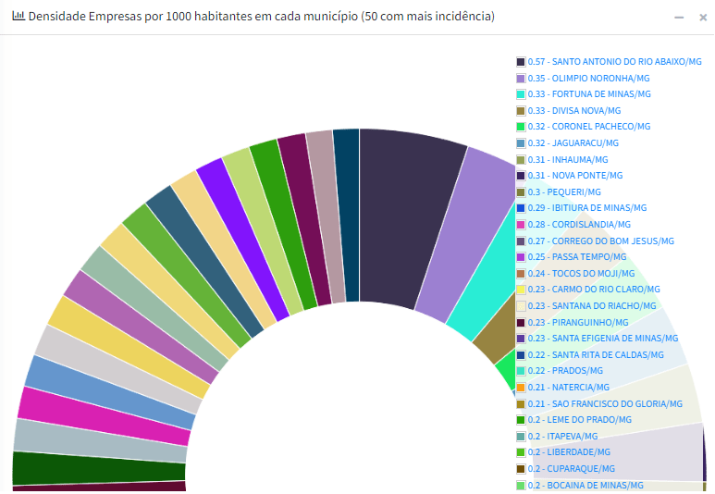Click the CORDISLANDIA/MG pink legend swatch
715x494 pixels.
(521, 225)
